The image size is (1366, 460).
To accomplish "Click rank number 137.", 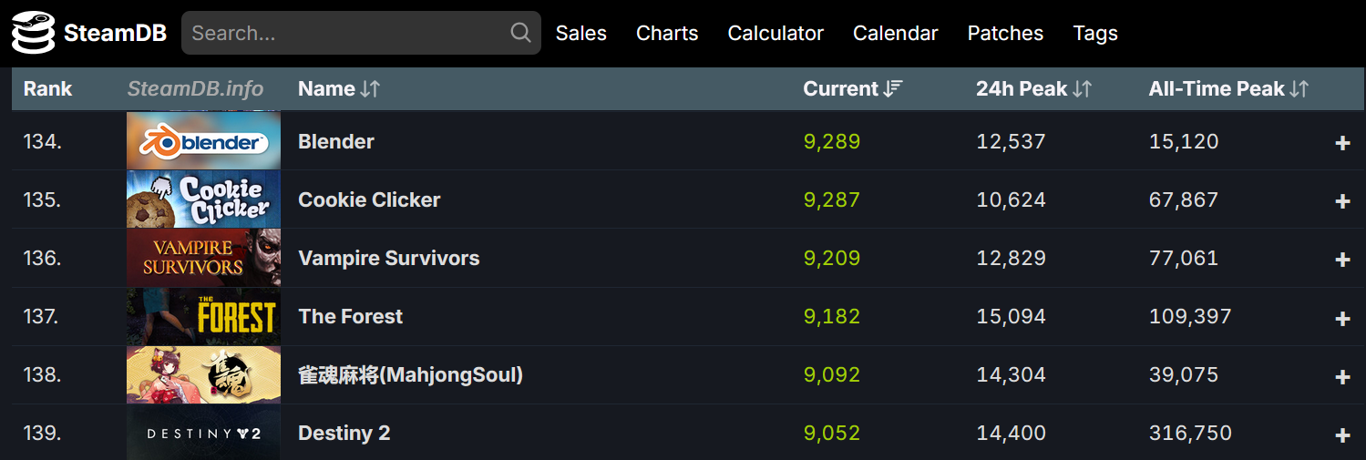I will tap(43, 316).
